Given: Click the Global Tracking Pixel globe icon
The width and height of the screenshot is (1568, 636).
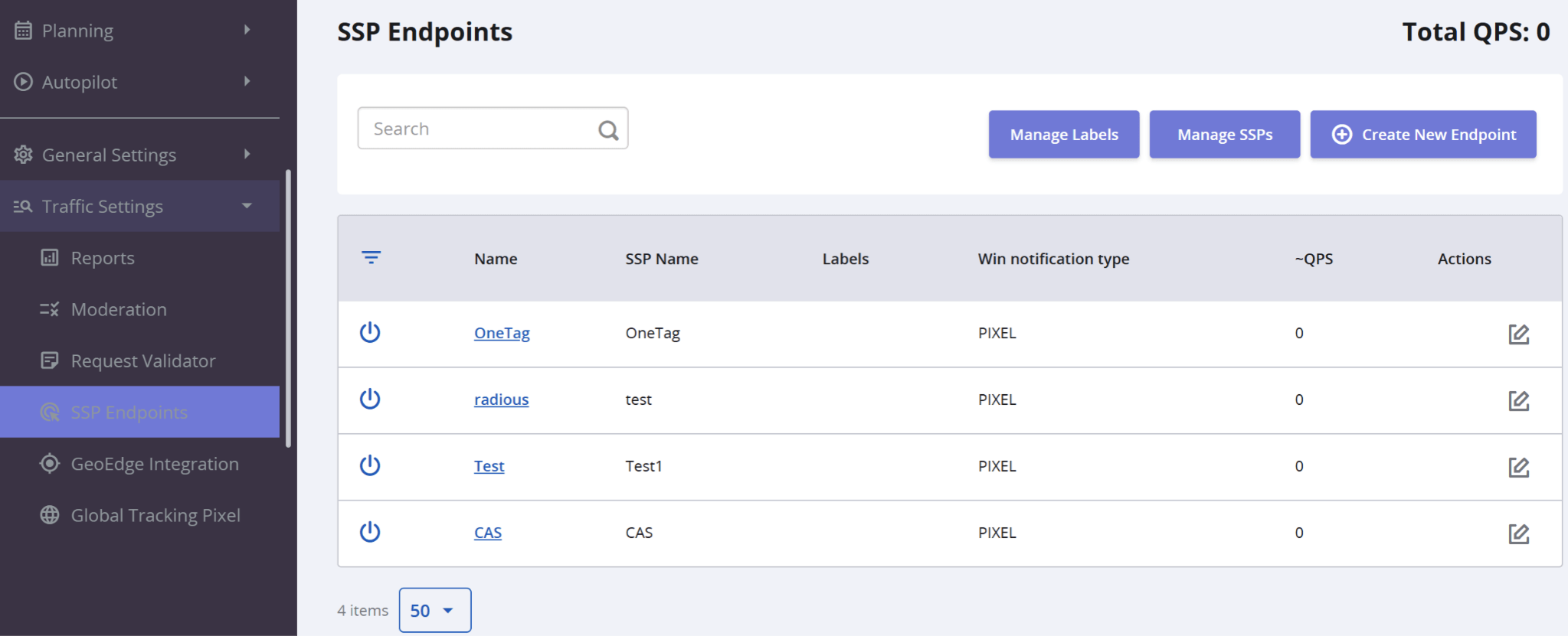Looking at the screenshot, I should pos(50,515).
